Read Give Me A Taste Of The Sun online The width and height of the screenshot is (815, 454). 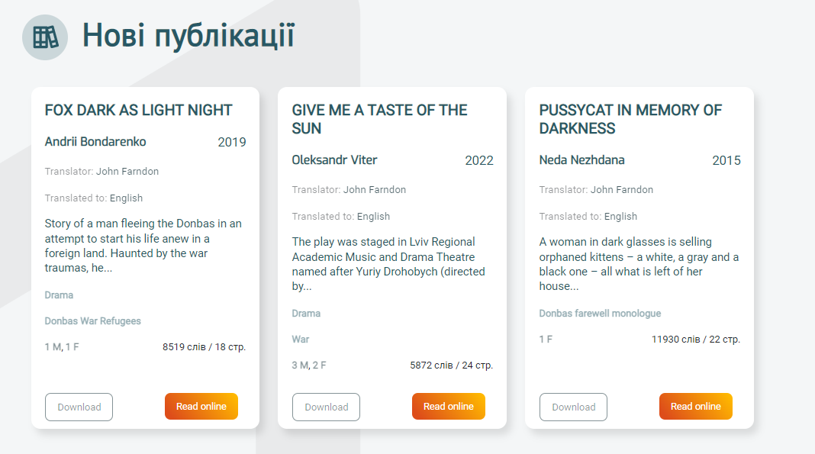coord(449,406)
